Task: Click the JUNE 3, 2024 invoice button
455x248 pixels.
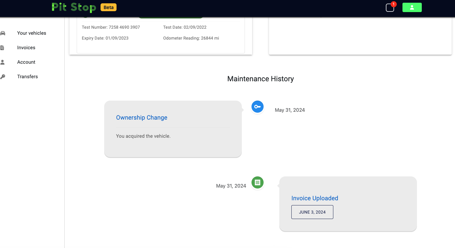Action: pos(312,212)
